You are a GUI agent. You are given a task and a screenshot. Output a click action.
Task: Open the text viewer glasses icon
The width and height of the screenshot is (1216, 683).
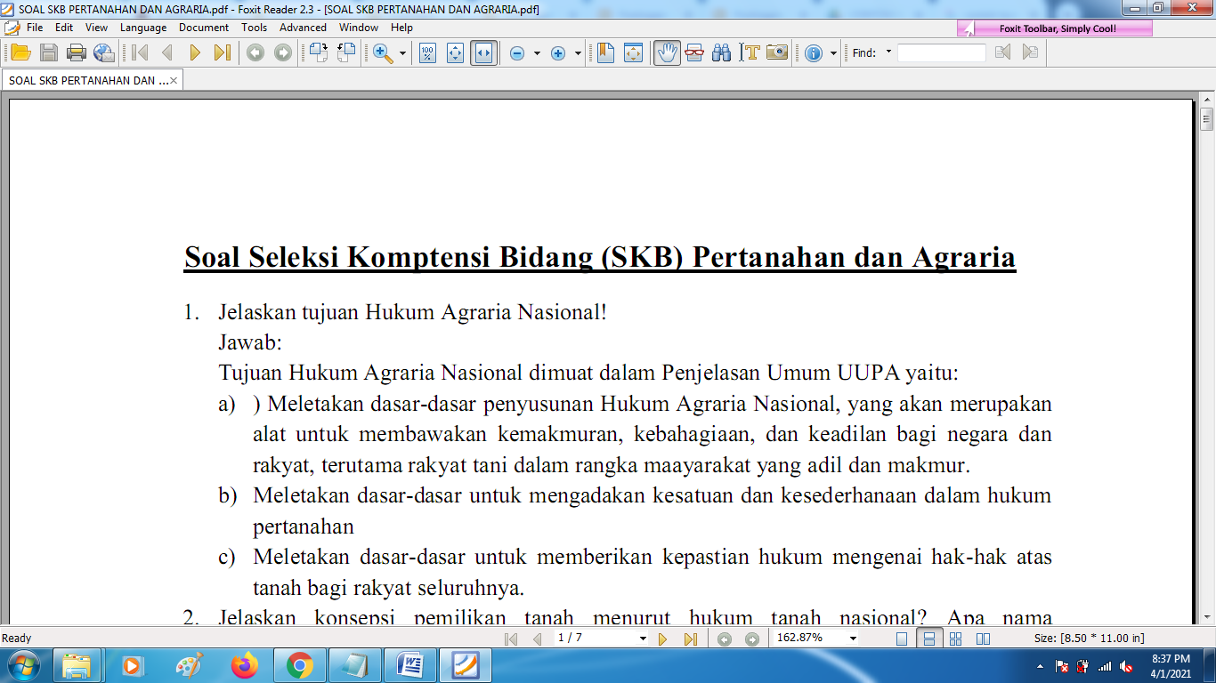click(x=694, y=52)
